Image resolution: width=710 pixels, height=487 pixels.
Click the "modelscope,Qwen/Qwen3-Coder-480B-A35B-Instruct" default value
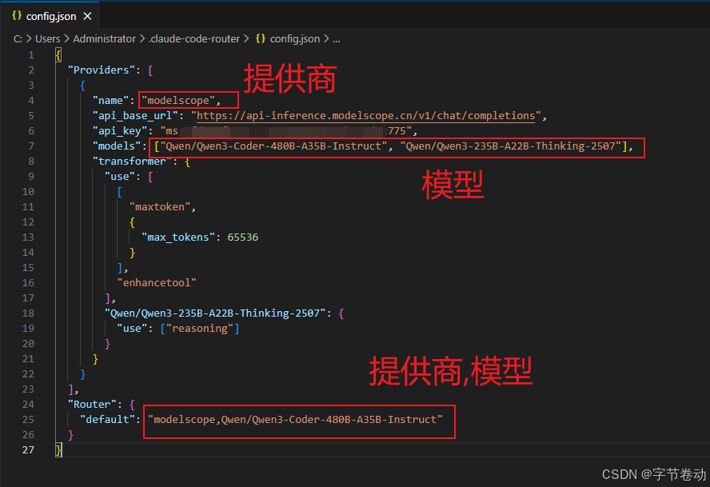295,420
